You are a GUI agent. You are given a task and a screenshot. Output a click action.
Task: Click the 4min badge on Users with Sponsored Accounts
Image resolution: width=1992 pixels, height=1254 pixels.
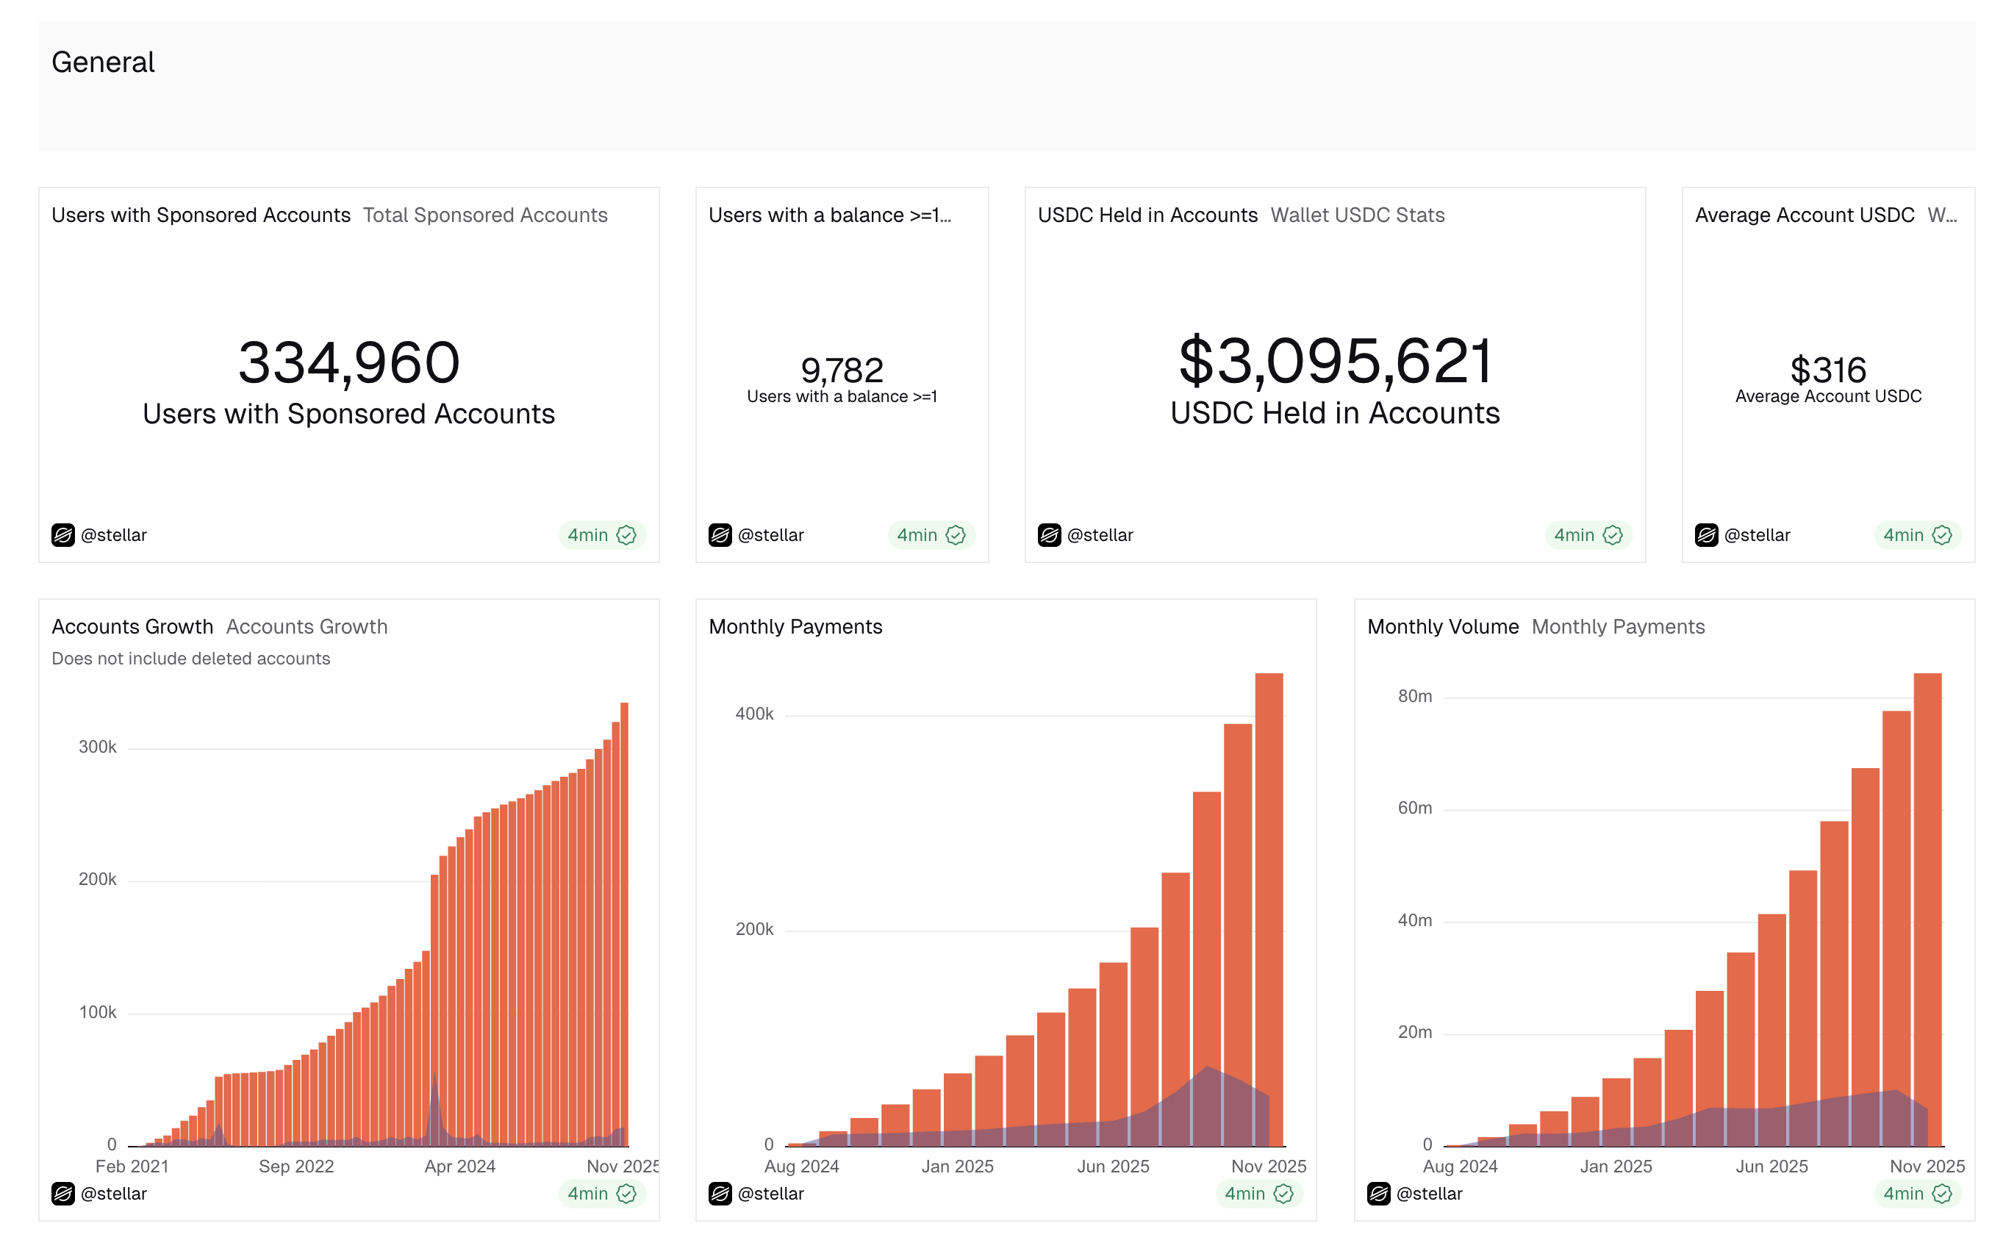click(x=603, y=534)
